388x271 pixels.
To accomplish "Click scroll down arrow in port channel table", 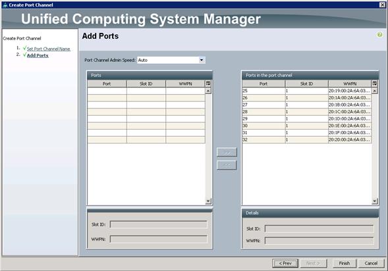I will [375, 201].
